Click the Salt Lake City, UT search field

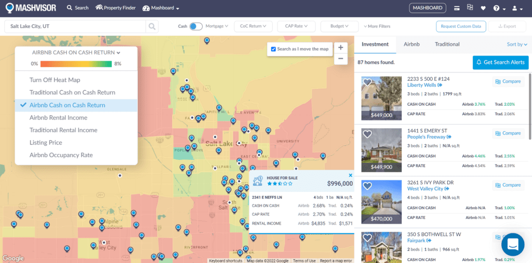75,26
